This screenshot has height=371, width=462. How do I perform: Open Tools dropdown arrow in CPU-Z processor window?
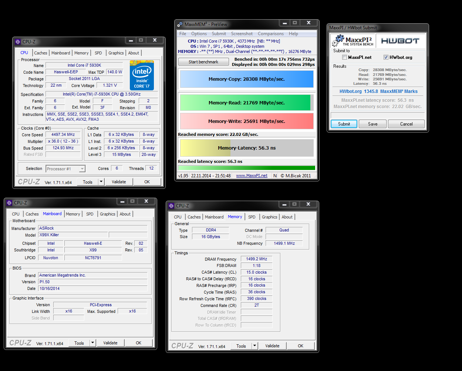(x=101, y=182)
